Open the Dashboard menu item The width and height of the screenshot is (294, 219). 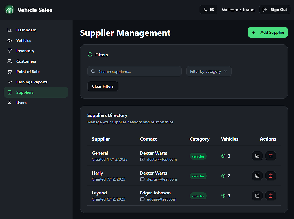point(36,30)
